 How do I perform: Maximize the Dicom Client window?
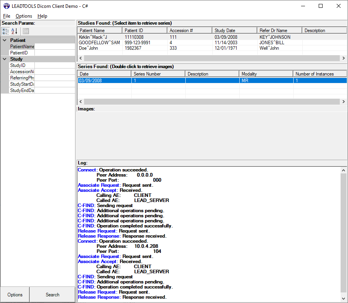click(321, 6)
